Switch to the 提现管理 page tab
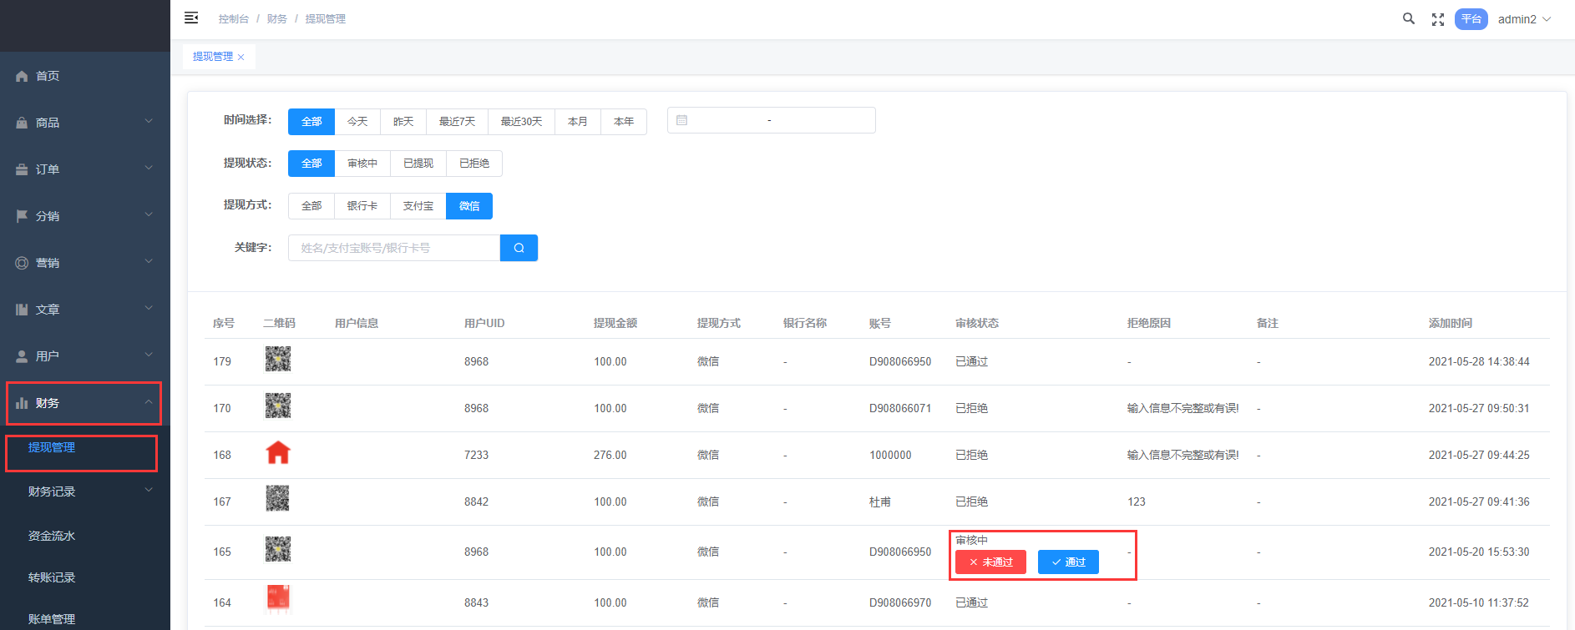This screenshot has width=1575, height=630. pyautogui.click(x=213, y=57)
